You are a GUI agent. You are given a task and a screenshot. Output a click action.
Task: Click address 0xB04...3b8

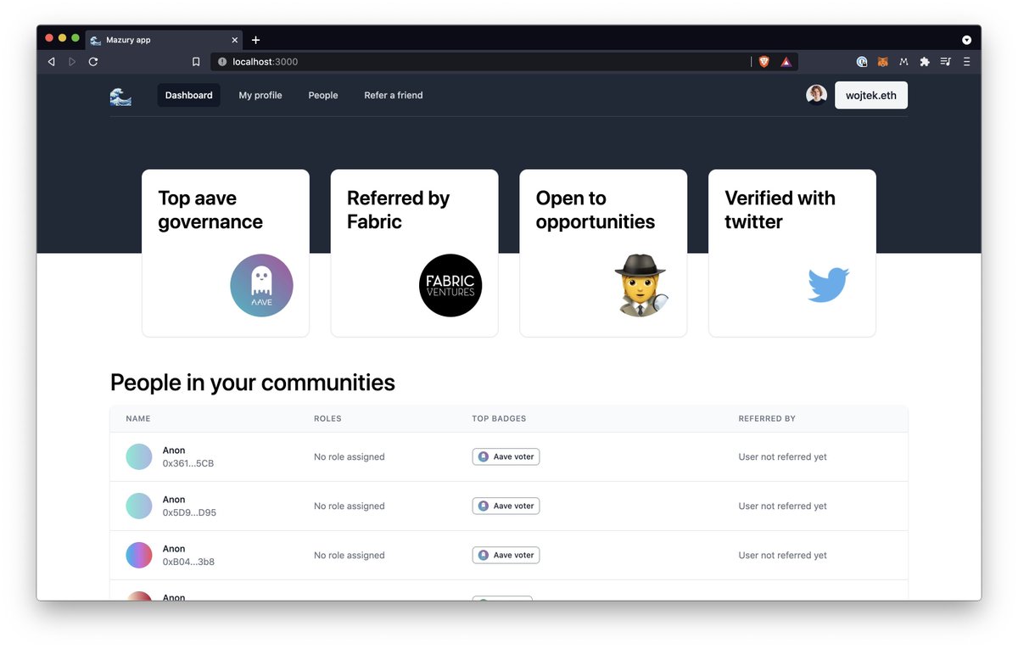(x=188, y=562)
